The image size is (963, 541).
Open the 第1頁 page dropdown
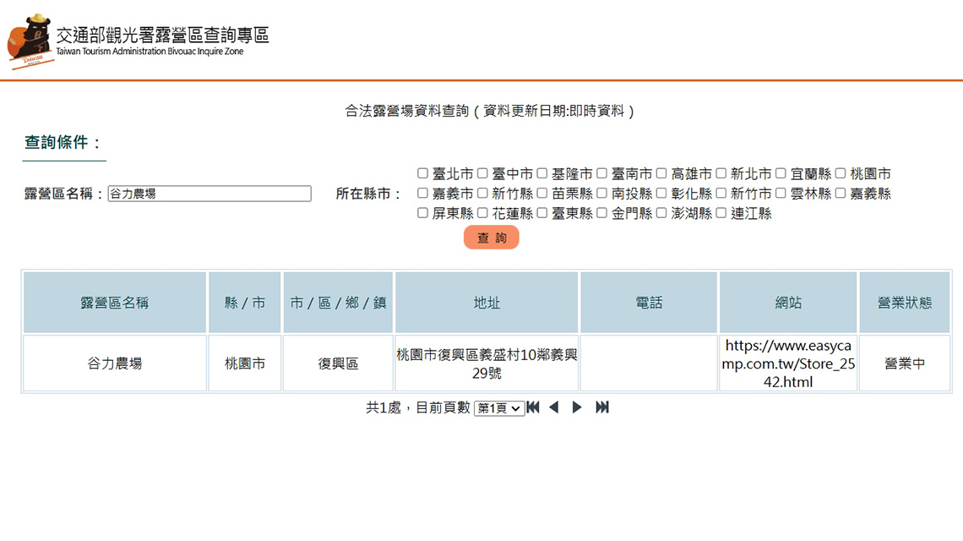tap(498, 408)
